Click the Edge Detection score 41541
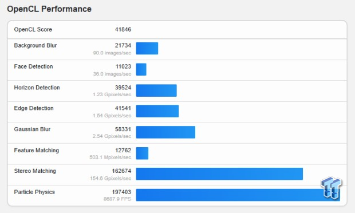355x213 pixels. 123,108
